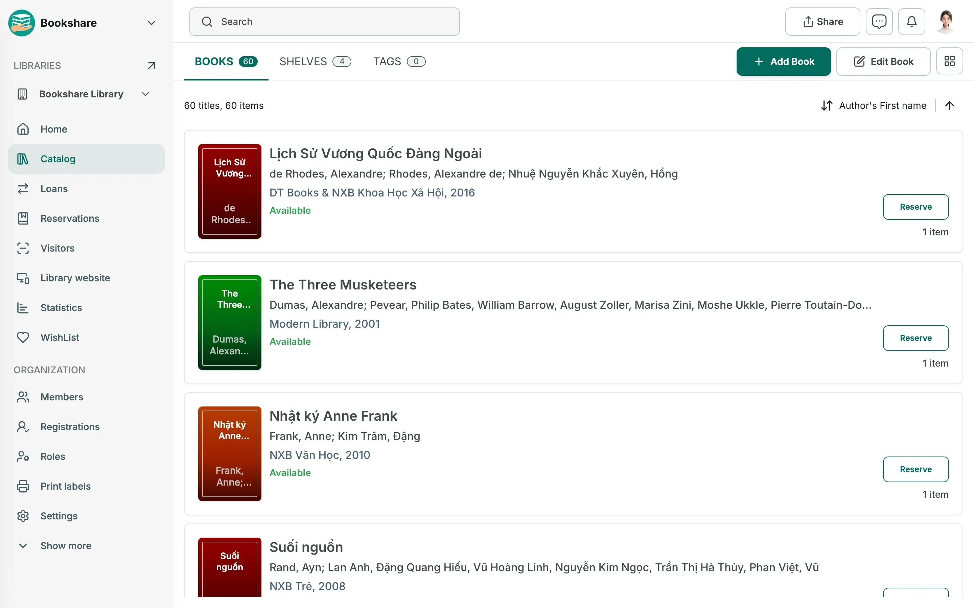This screenshot has height=608, width=974.
Task: Open notifications bell
Action: click(912, 22)
